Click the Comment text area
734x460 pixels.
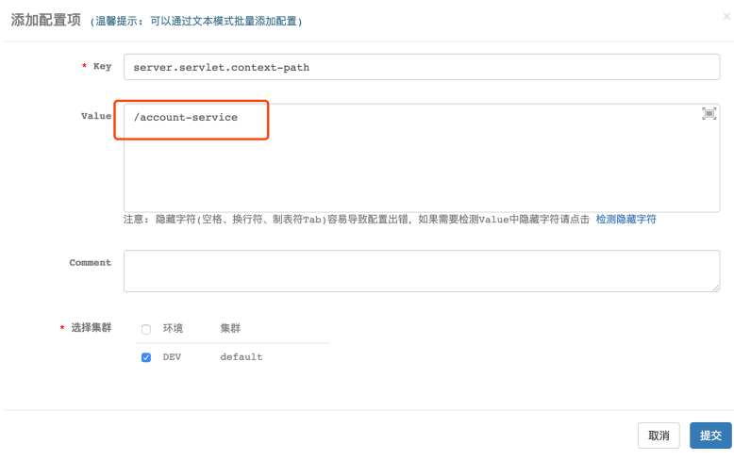(422, 271)
